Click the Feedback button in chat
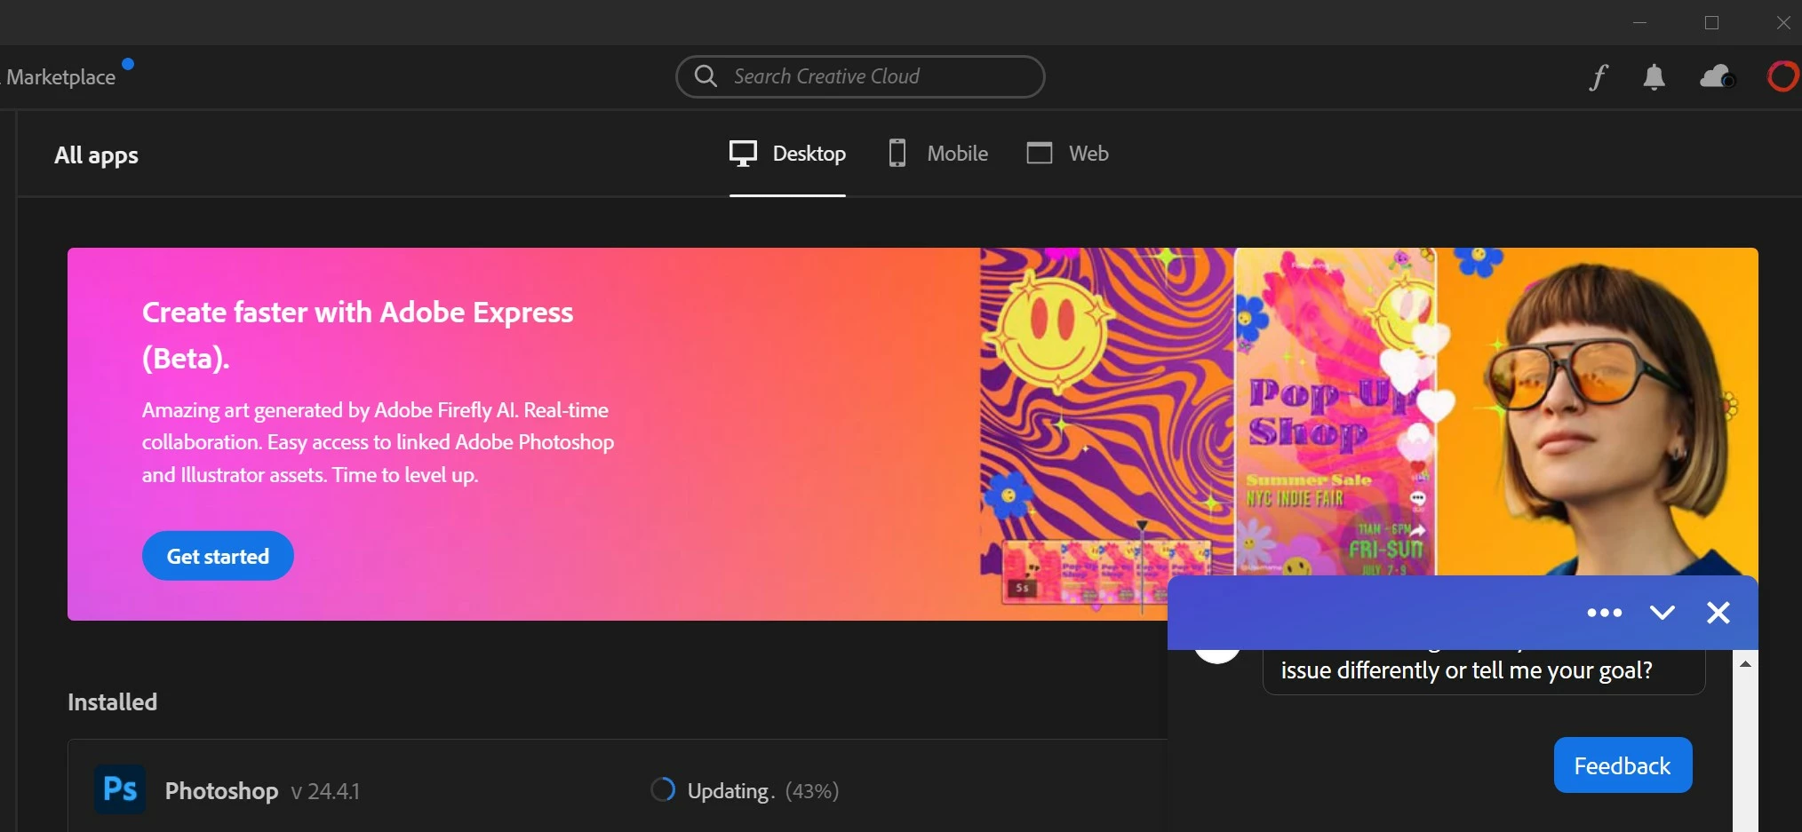This screenshot has height=832, width=1802. tap(1623, 765)
